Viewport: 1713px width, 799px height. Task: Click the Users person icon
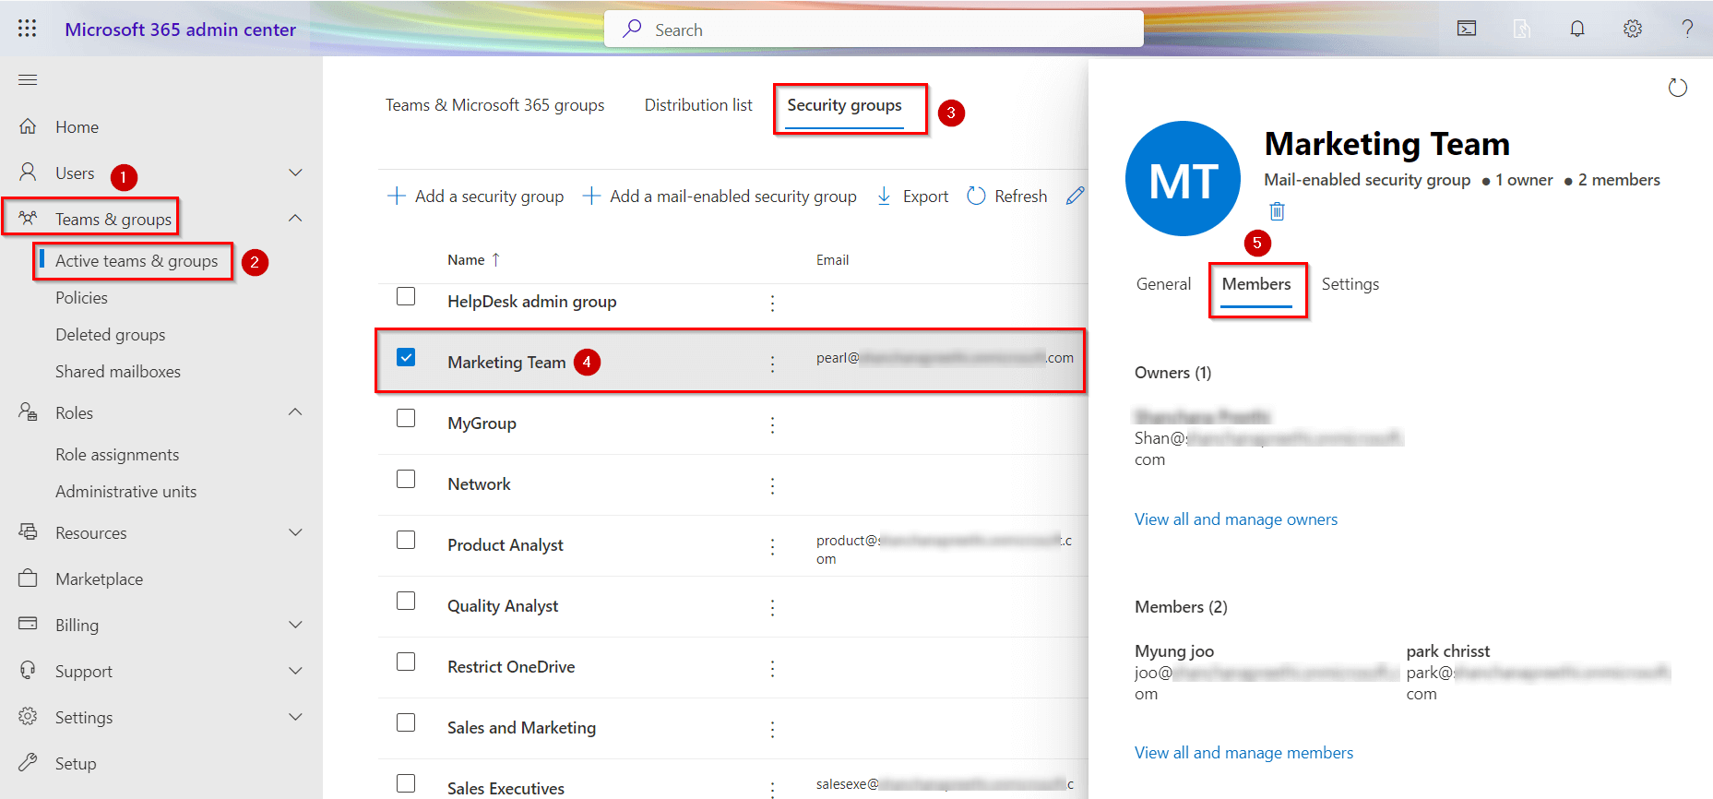29,173
